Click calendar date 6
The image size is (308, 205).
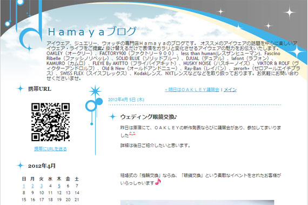(x=68, y=186)
